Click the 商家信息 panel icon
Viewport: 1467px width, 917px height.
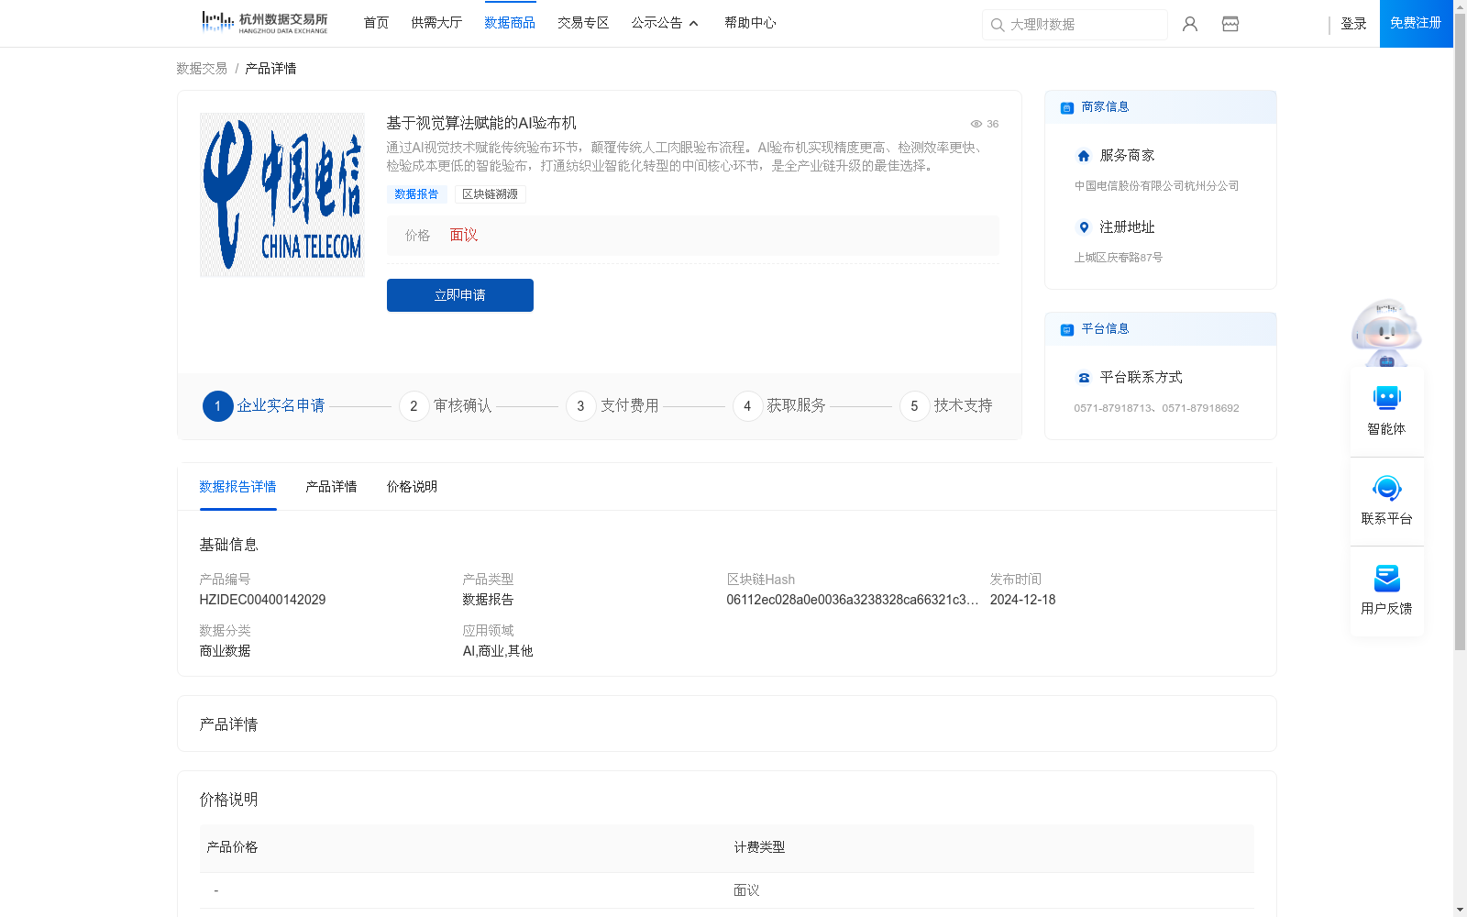point(1066,107)
